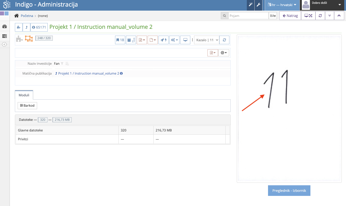Click the Preglednik - Izbornik button
This screenshot has height=206, width=346.
pos(289,191)
